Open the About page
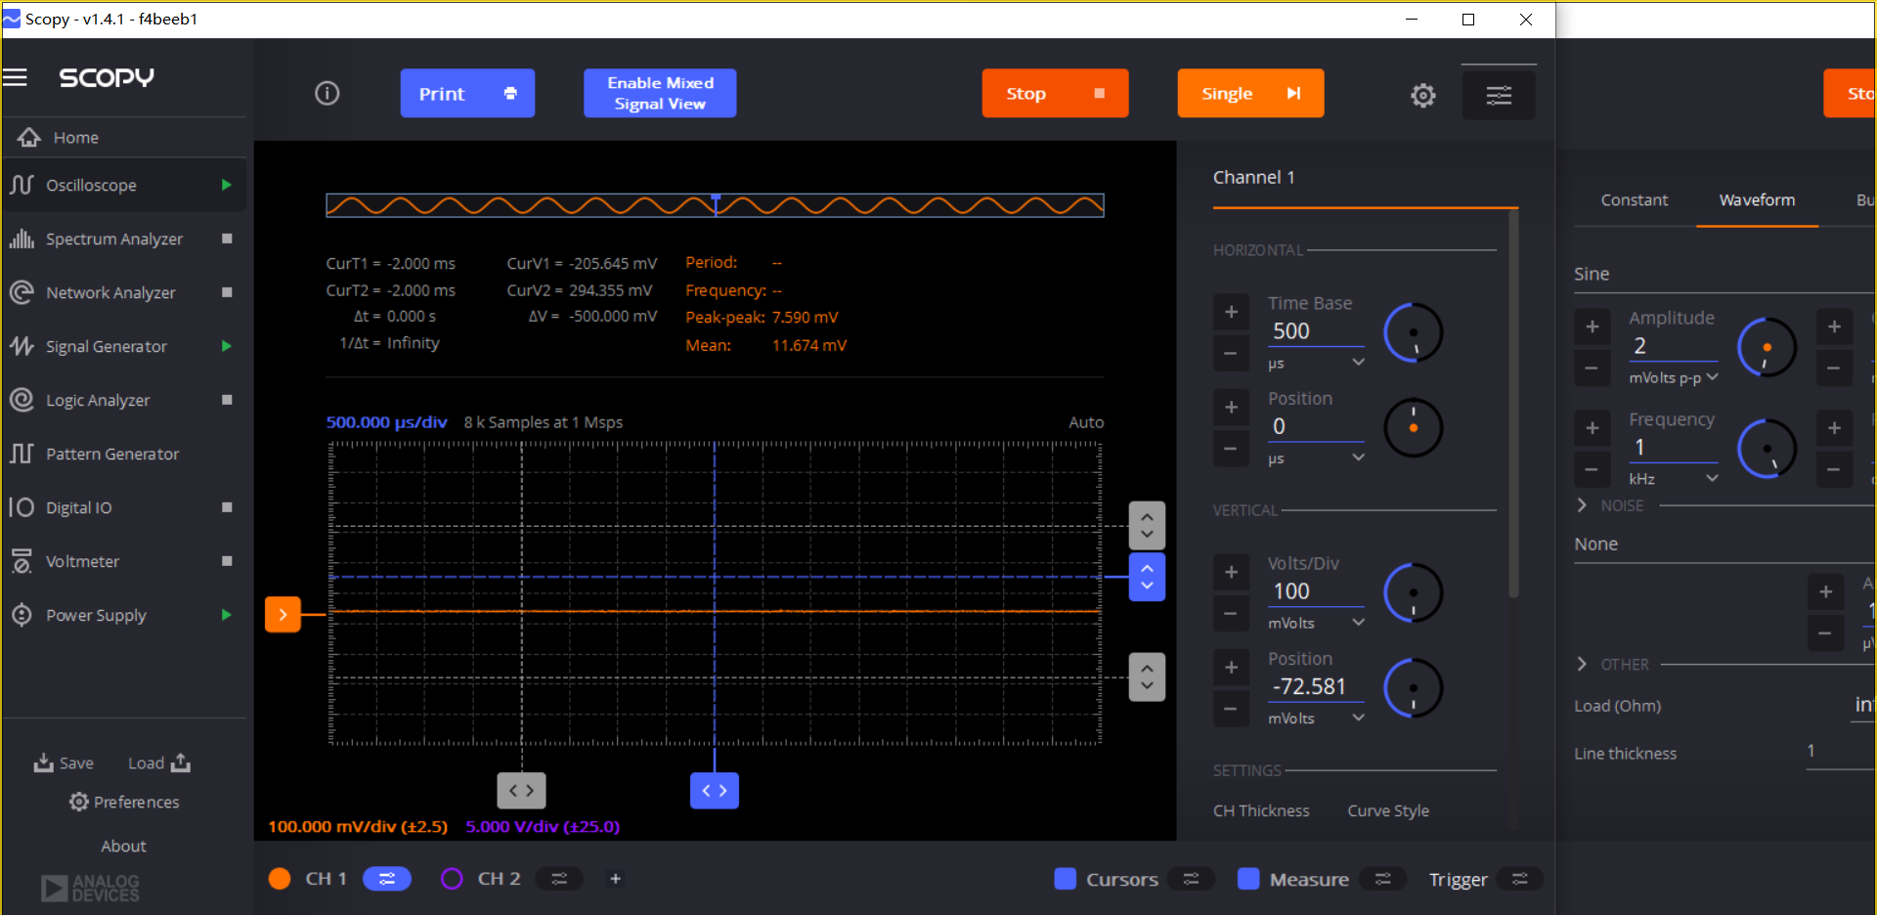The width and height of the screenshot is (1877, 916). coord(123,847)
